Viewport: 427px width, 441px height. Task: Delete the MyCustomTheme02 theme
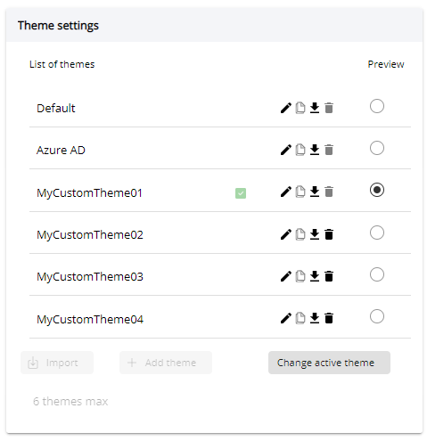click(x=329, y=234)
